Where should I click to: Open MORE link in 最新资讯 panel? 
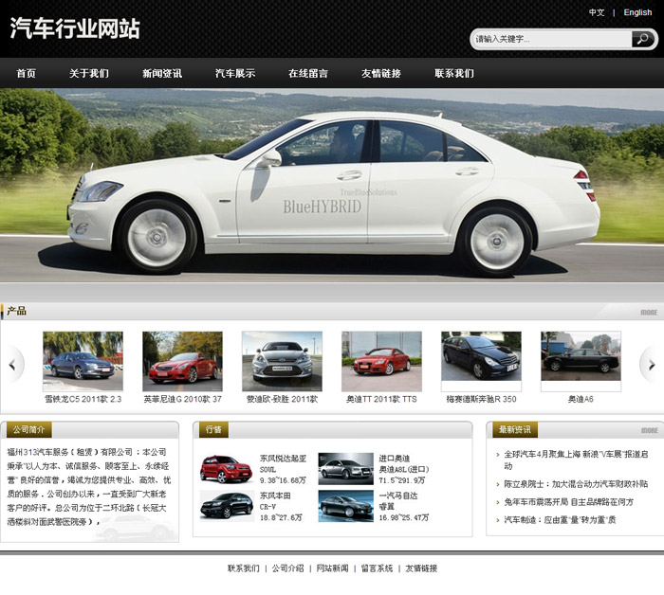[x=648, y=430]
